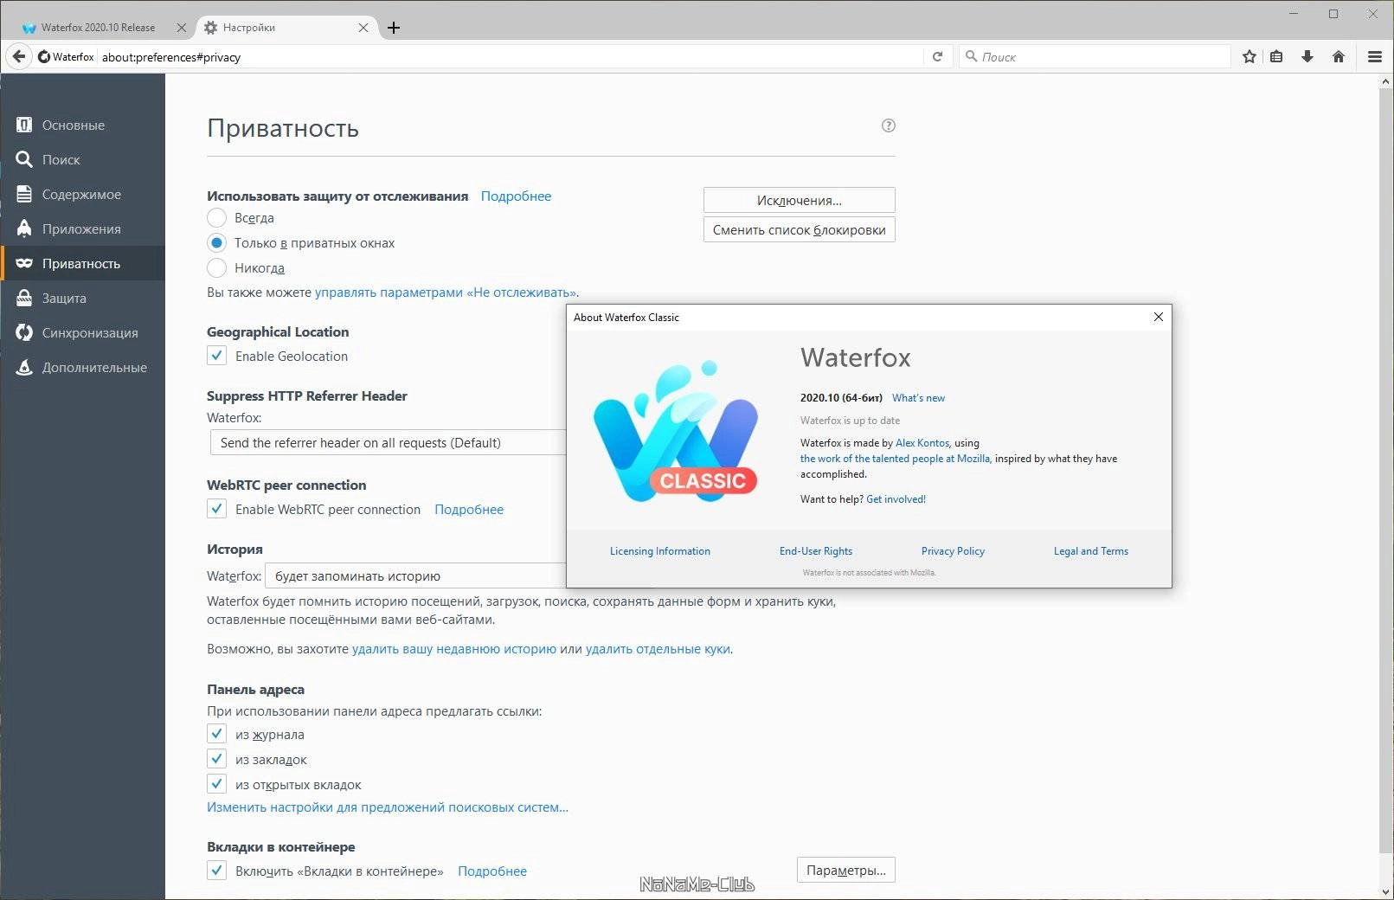
Task: Open Приложения settings section
Action: (82, 228)
